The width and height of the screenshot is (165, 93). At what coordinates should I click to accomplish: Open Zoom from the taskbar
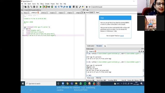(63, 83)
